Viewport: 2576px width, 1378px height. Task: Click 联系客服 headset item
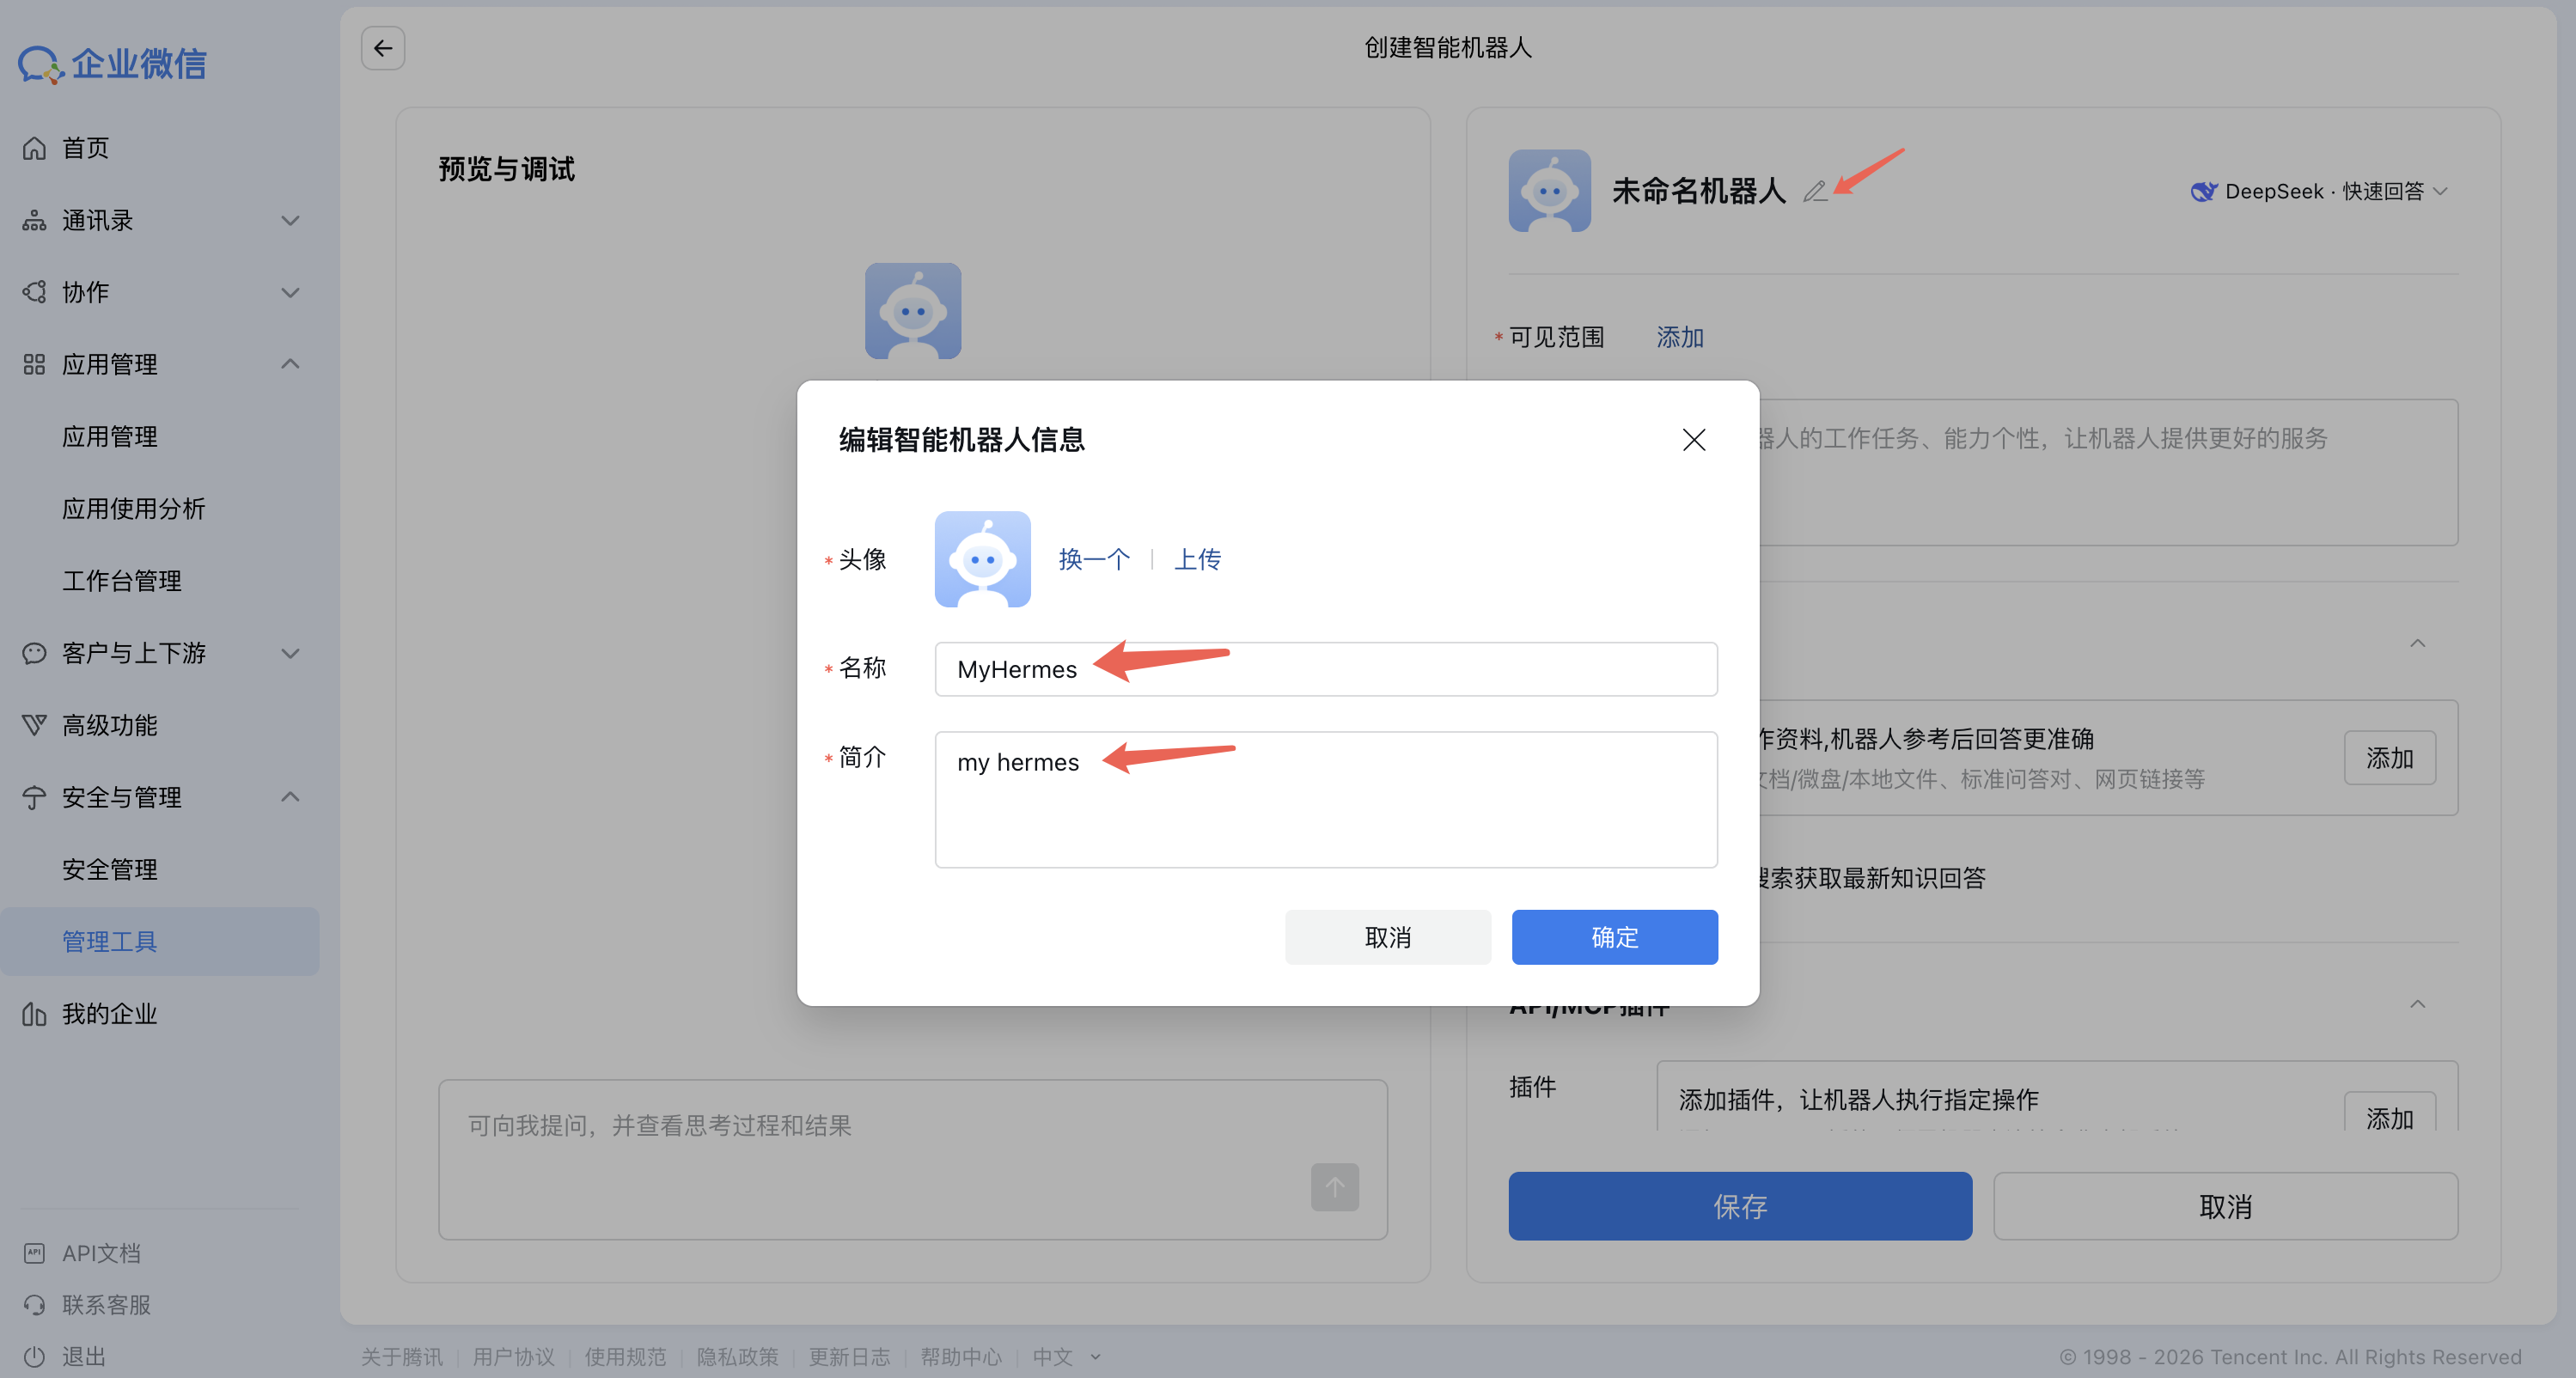point(105,1305)
